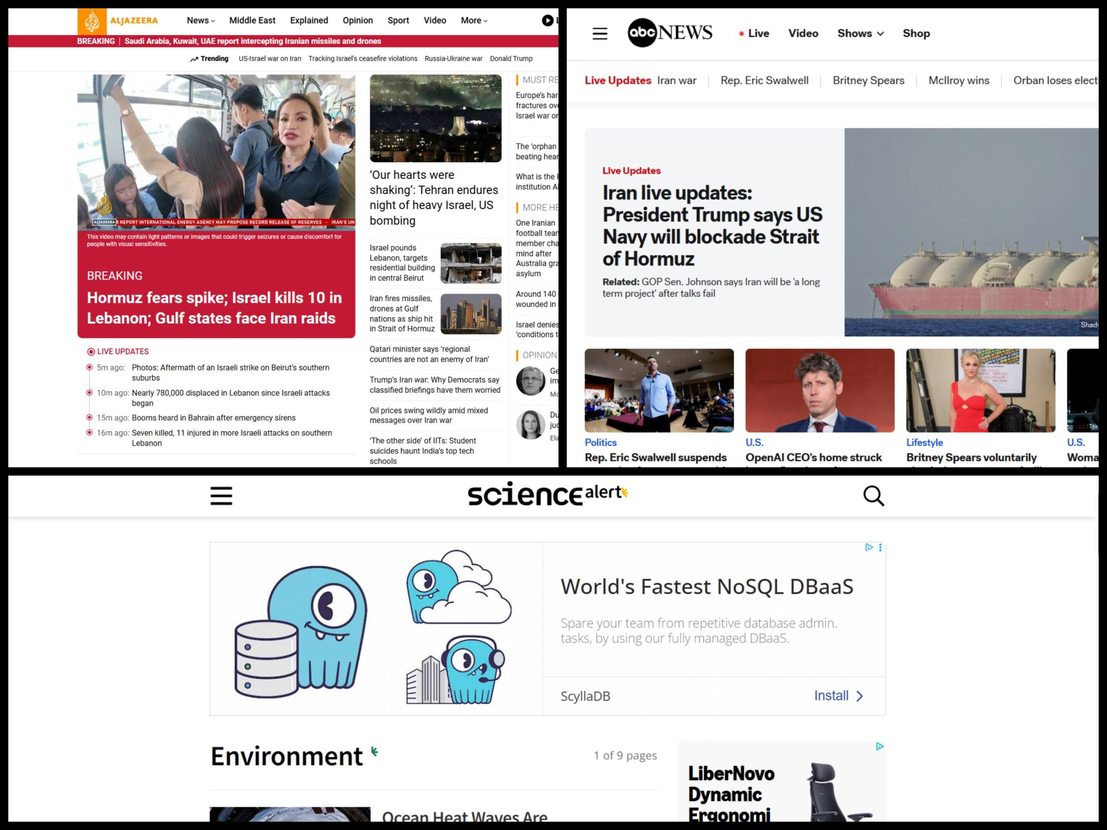Click the ABC News logo
The height and width of the screenshot is (830, 1107).
(669, 32)
